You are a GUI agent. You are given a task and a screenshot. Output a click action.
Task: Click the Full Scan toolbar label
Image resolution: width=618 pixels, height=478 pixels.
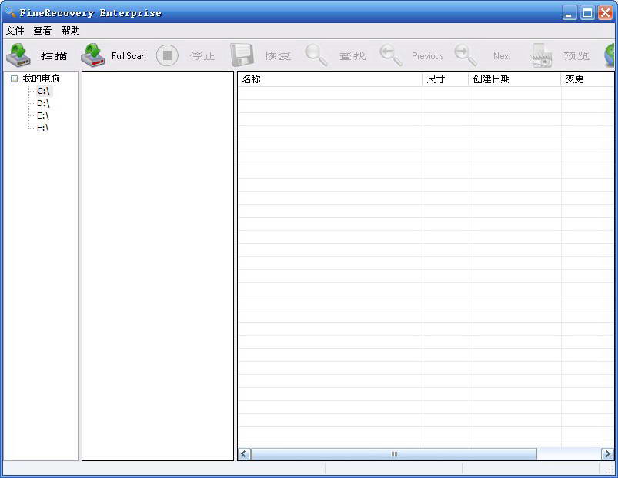129,56
